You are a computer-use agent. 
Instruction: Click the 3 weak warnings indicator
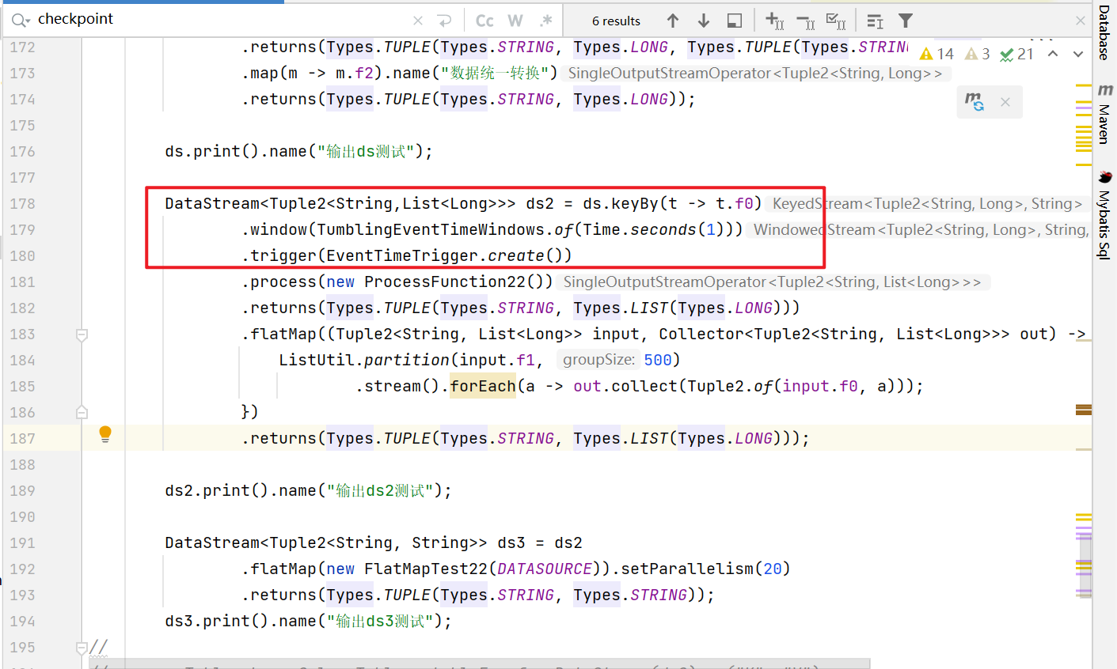978,54
